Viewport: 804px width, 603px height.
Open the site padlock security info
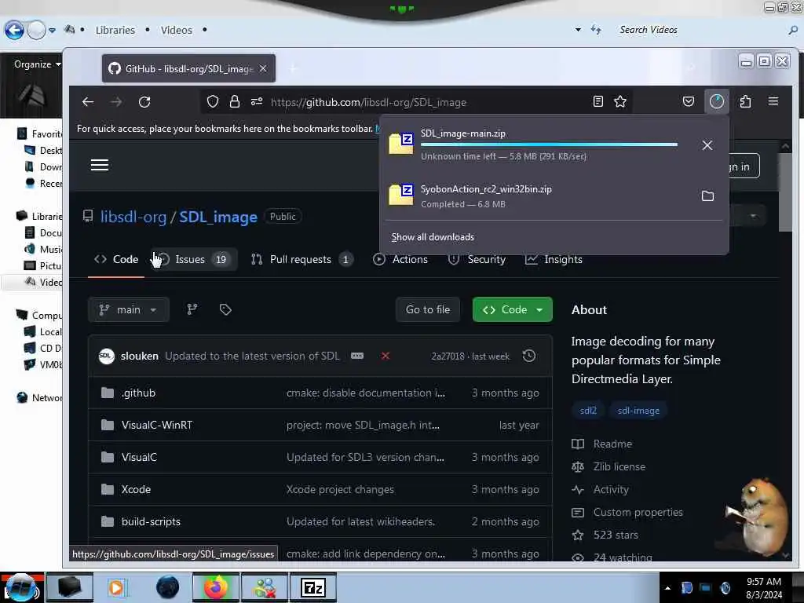tap(234, 101)
